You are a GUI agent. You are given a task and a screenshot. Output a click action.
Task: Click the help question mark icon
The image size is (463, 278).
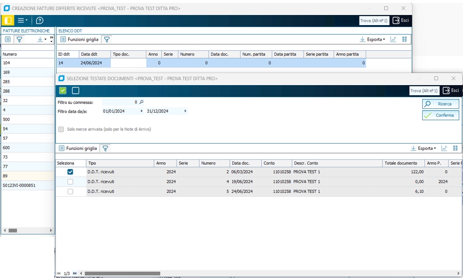coord(40,20)
